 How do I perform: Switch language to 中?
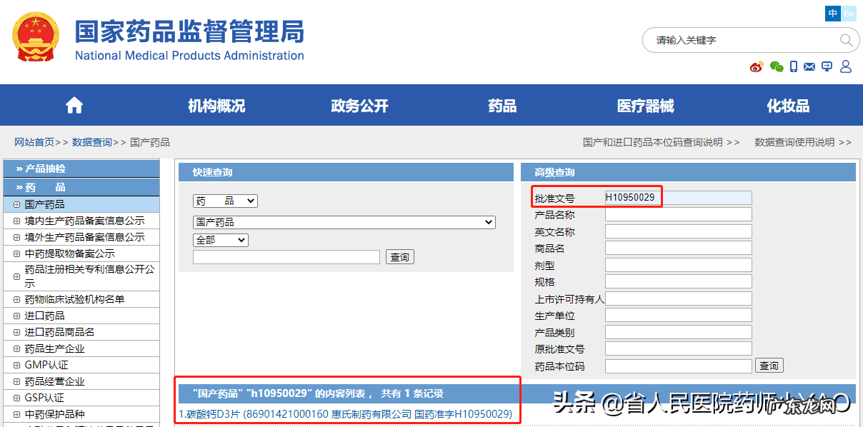tap(832, 13)
